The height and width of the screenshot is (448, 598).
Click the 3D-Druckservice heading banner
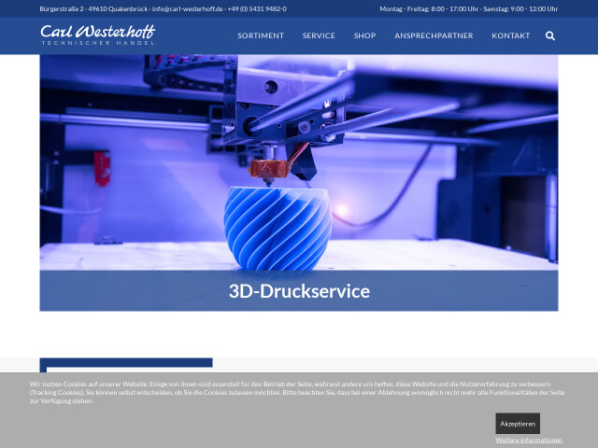pyautogui.click(x=299, y=291)
